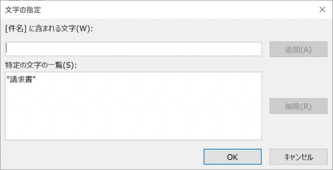Place cursor in the subject keyword box
The height and width of the screenshot is (170, 333).
coord(134,49)
